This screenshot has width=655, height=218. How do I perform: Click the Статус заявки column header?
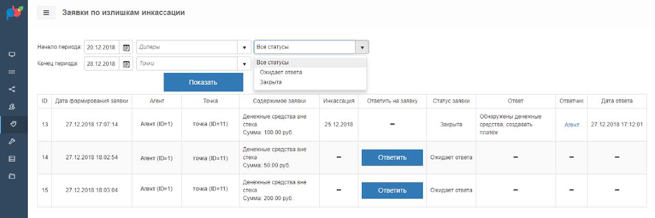tap(451, 101)
